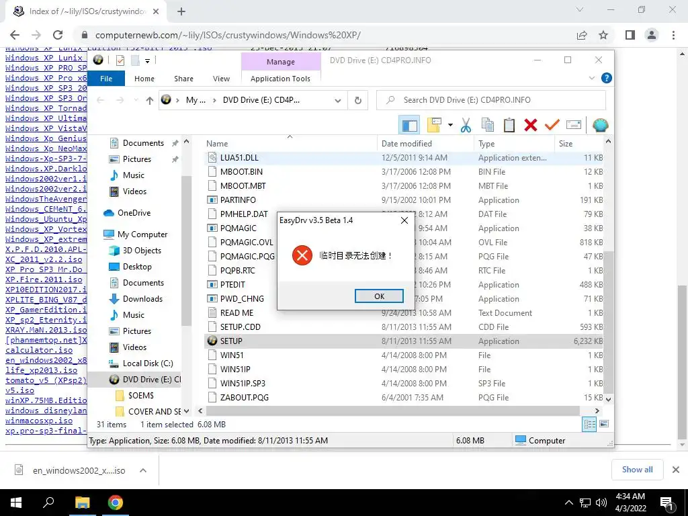Viewport: 688px width, 516px height.
Task: Close the EasyDrv v3.5 Beta dialog
Action: tap(404, 220)
